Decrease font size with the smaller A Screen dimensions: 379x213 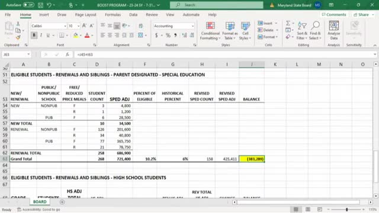(x=92, y=25)
